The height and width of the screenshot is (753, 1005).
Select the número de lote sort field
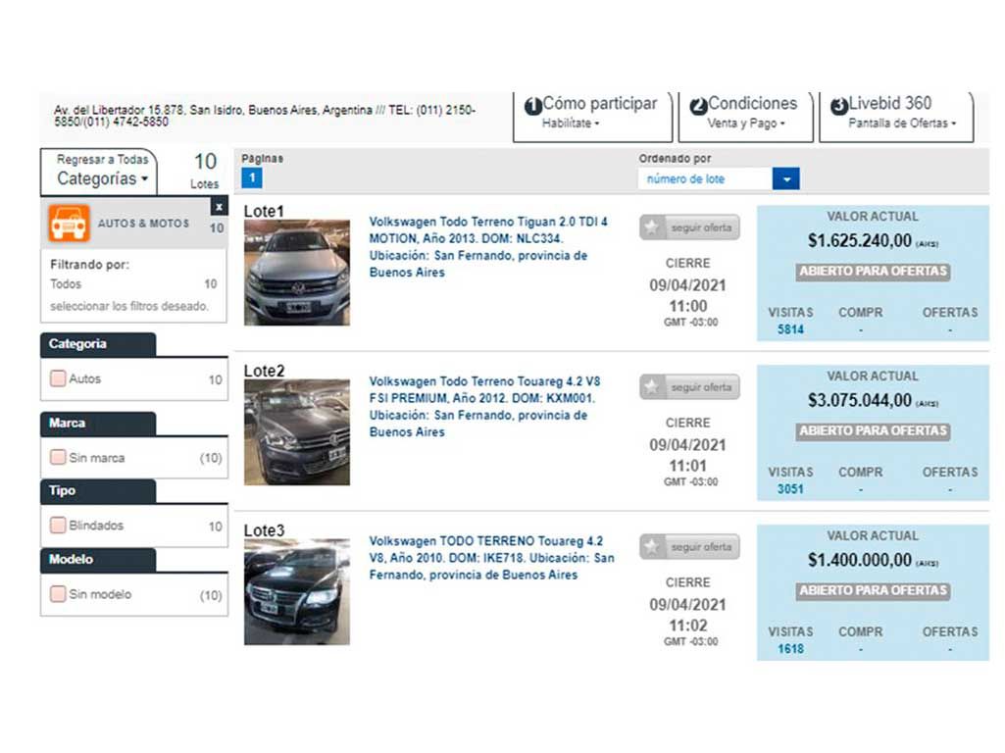(706, 178)
